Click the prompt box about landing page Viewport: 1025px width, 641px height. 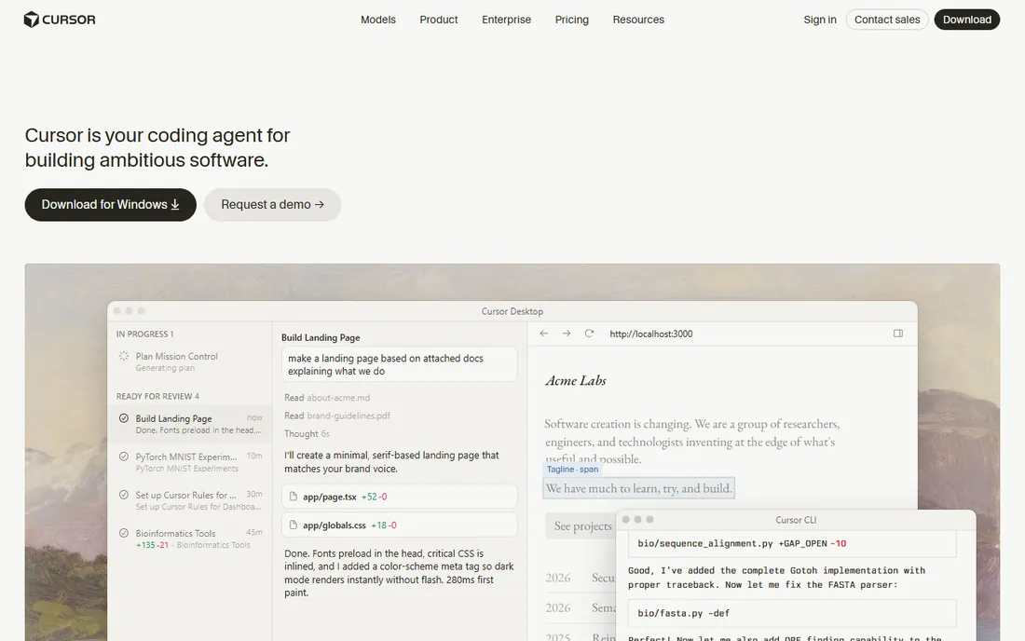coord(400,364)
